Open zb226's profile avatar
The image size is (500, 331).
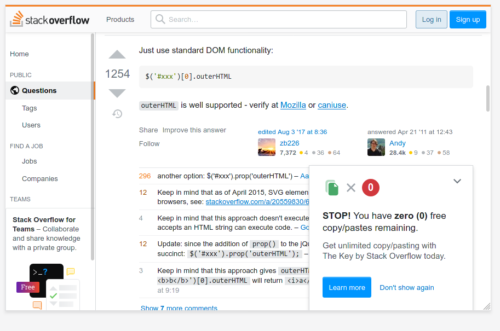tap(267, 147)
